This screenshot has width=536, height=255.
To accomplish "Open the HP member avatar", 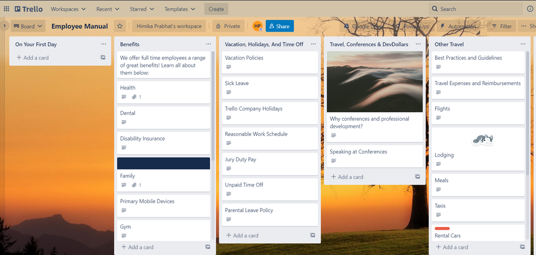I will coord(257,26).
